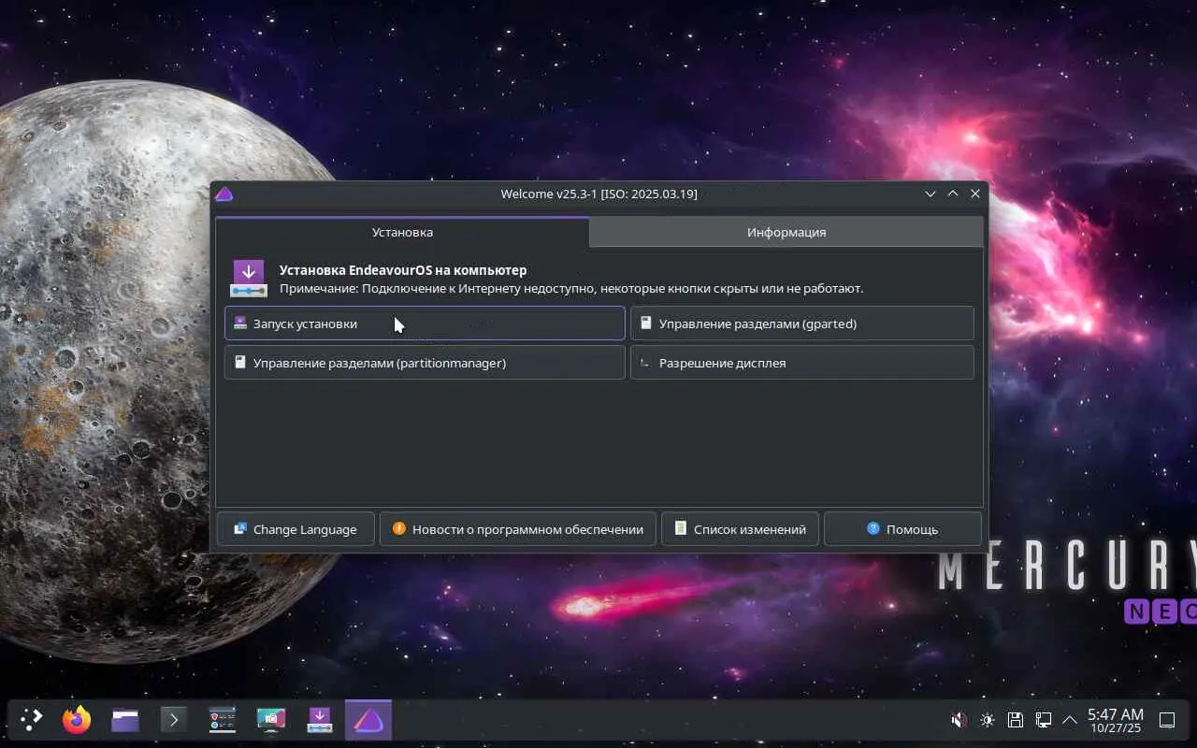Open window menu via title bar triangle icon

(224, 194)
